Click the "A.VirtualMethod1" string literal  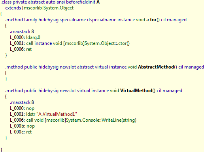click(x=57, y=114)
